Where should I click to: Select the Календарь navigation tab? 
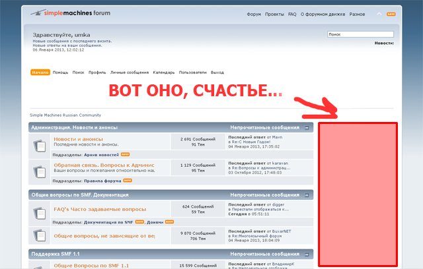click(x=164, y=73)
